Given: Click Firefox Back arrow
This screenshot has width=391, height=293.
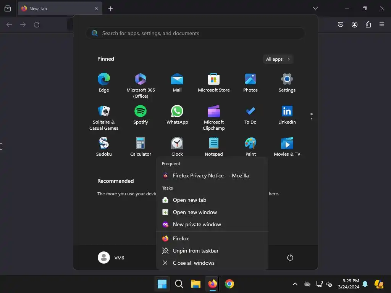Looking at the screenshot, I should pyautogui.click(x=9, y=25).
